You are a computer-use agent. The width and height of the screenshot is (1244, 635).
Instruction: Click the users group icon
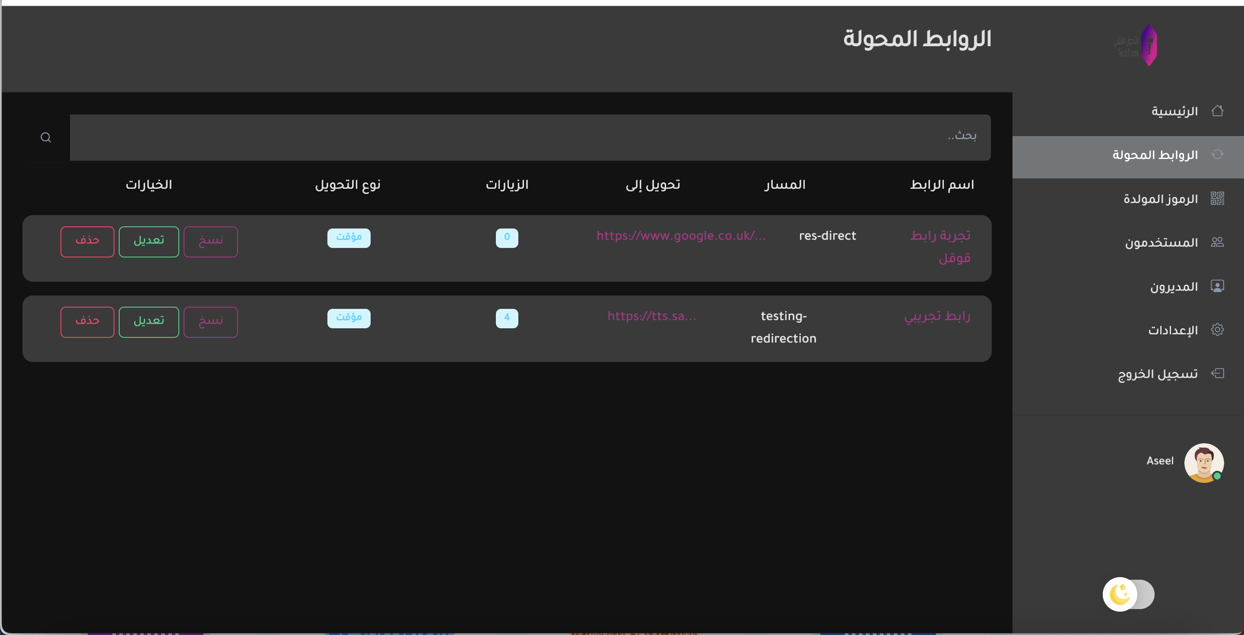(1217, 242)
